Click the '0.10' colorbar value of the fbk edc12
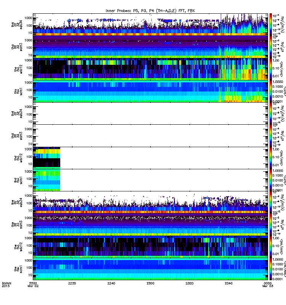The width and height of the screenshot is (286, 305). coord(276,246)
